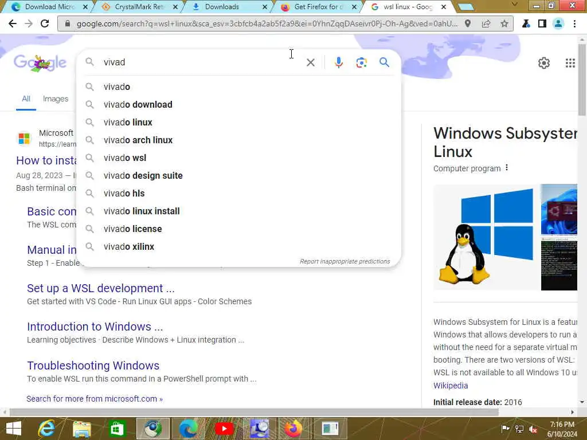587x440 pixels.
Task: Click the muted speaker tray icon
Action: click(x=533, y=429)
